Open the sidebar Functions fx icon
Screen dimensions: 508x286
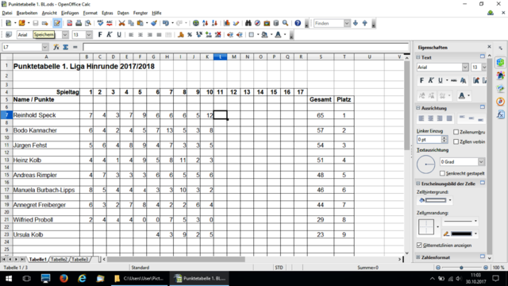pos(501,114)
